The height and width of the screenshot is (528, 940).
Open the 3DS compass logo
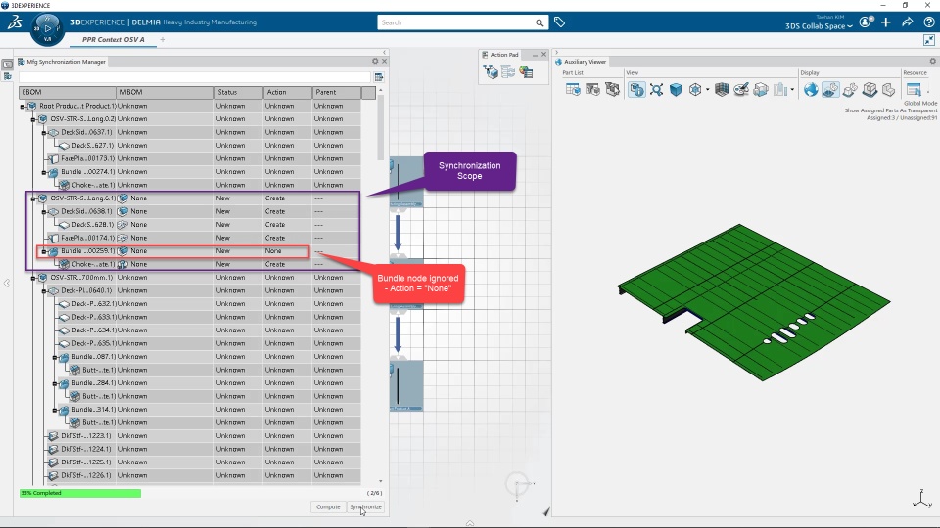[x=15, y=22]
